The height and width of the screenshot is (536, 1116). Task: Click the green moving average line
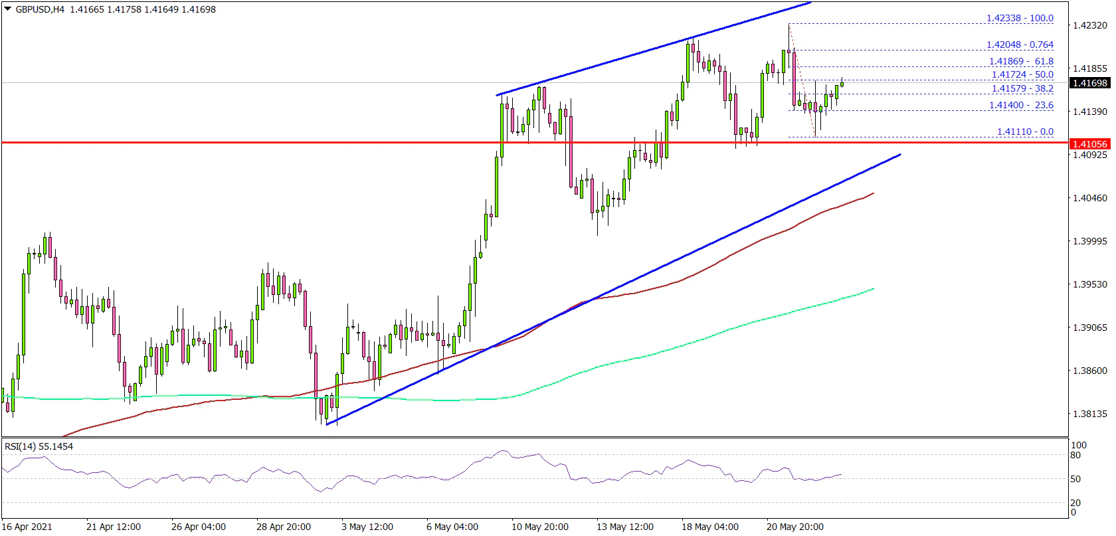[x=664, y=350]
